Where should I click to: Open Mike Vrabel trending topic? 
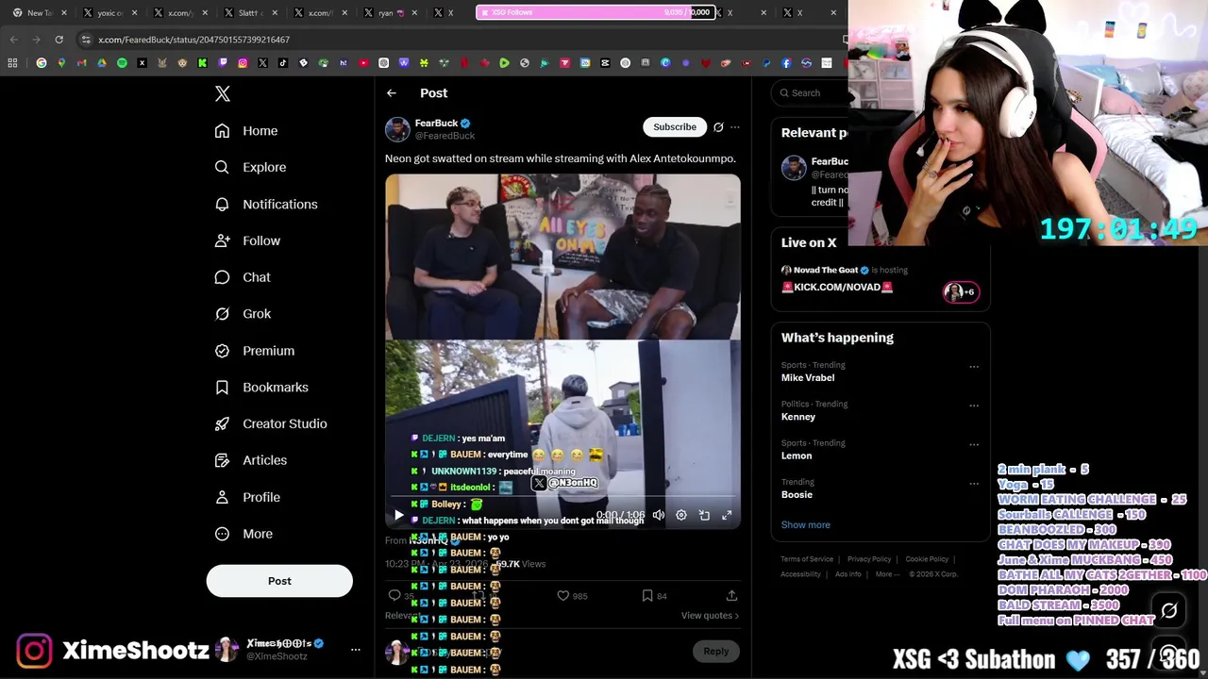pyautogui.click(x=808, y=377)
